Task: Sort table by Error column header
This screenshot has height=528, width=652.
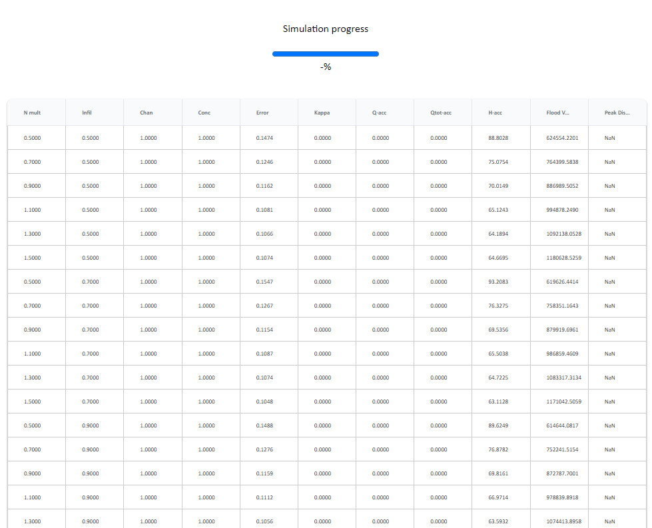Action: (x=262, y=113)
